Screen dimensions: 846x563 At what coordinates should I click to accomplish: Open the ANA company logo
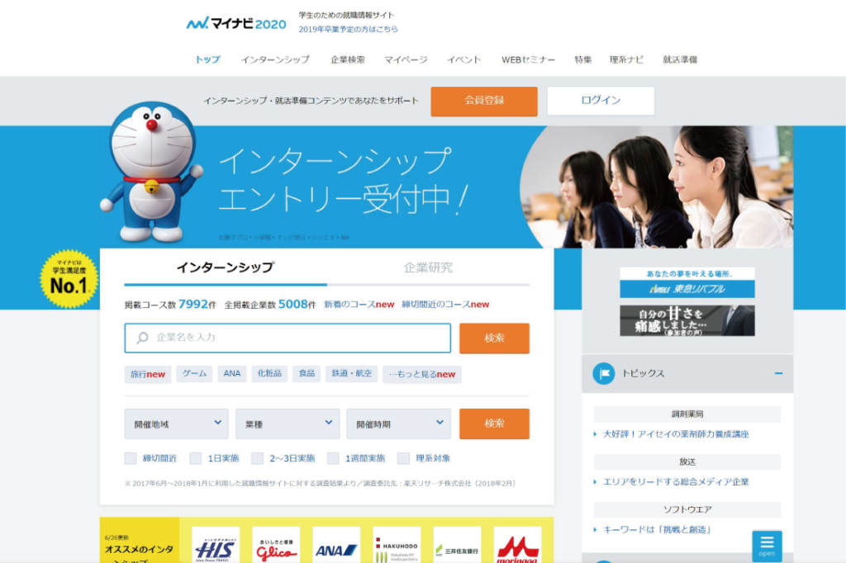(337, 545)
